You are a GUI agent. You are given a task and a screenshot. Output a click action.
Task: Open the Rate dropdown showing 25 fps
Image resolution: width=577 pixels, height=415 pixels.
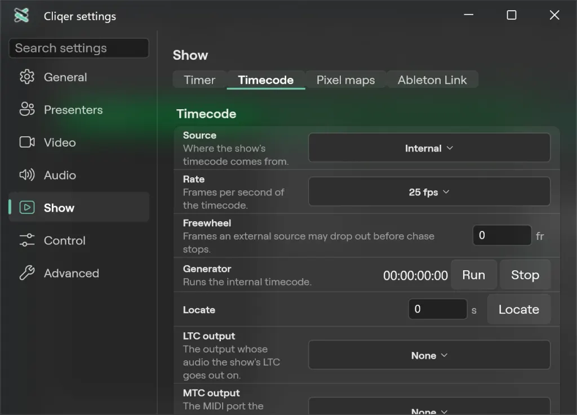pyautogui.click(x=429, y=191)
